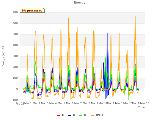The image size is (160, 120).
Task: Click the LE legend entry
Action: tap(83, 115)
